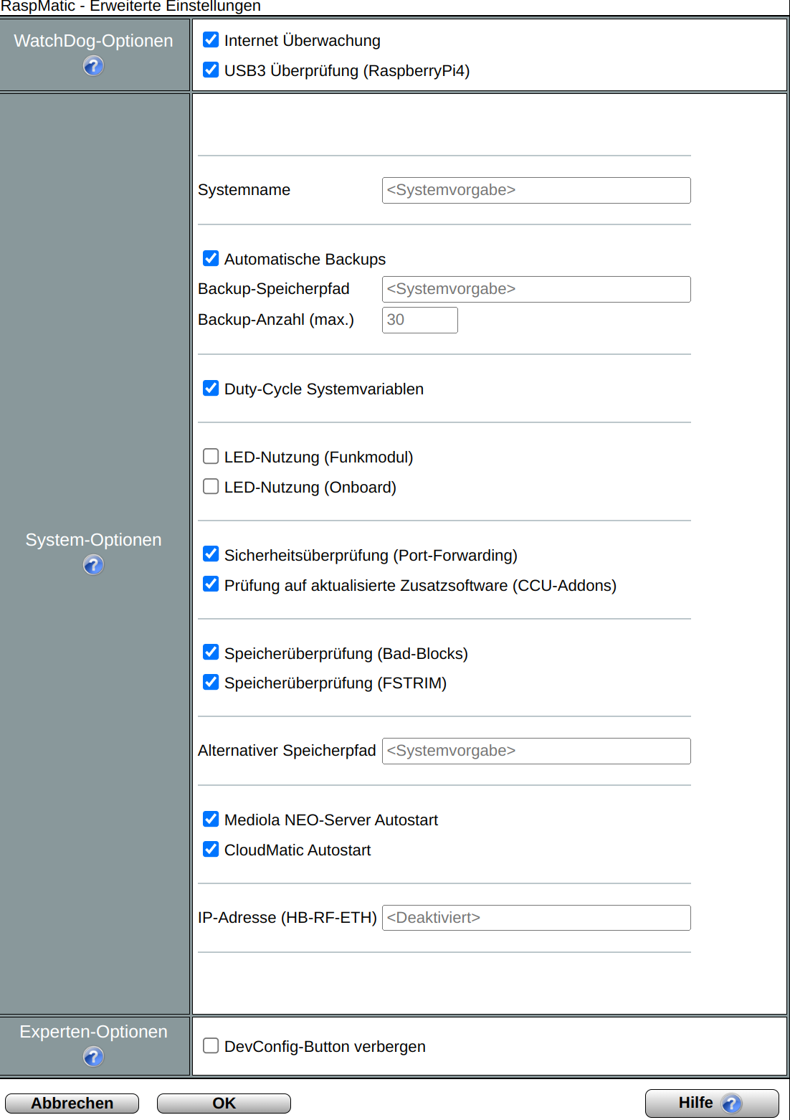
Task: Disable Automatische Backups checkbox
Action: (211, 258)
